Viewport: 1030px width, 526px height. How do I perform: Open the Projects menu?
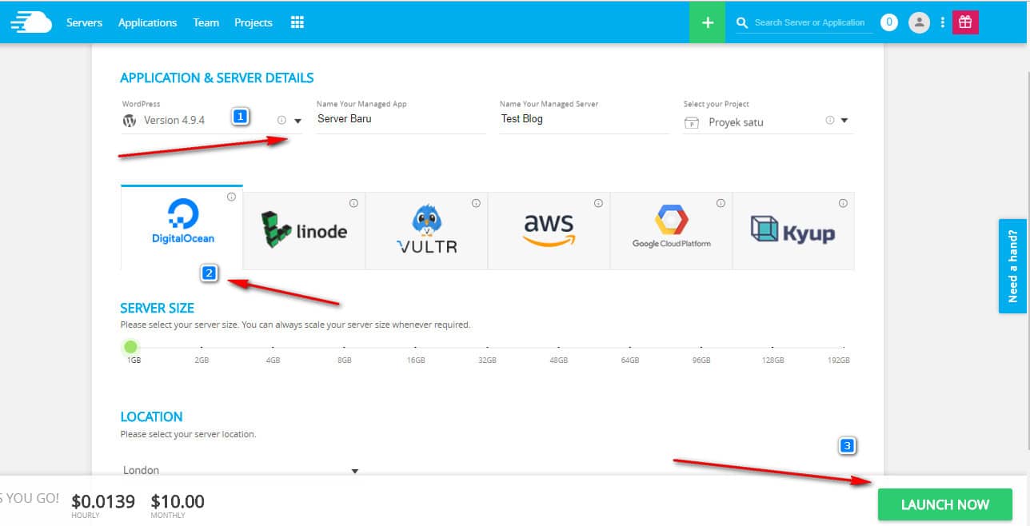coord(254,22)
